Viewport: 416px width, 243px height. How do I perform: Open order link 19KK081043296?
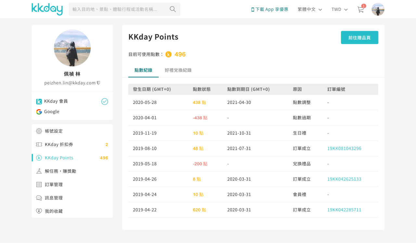(x=344, y=148)
